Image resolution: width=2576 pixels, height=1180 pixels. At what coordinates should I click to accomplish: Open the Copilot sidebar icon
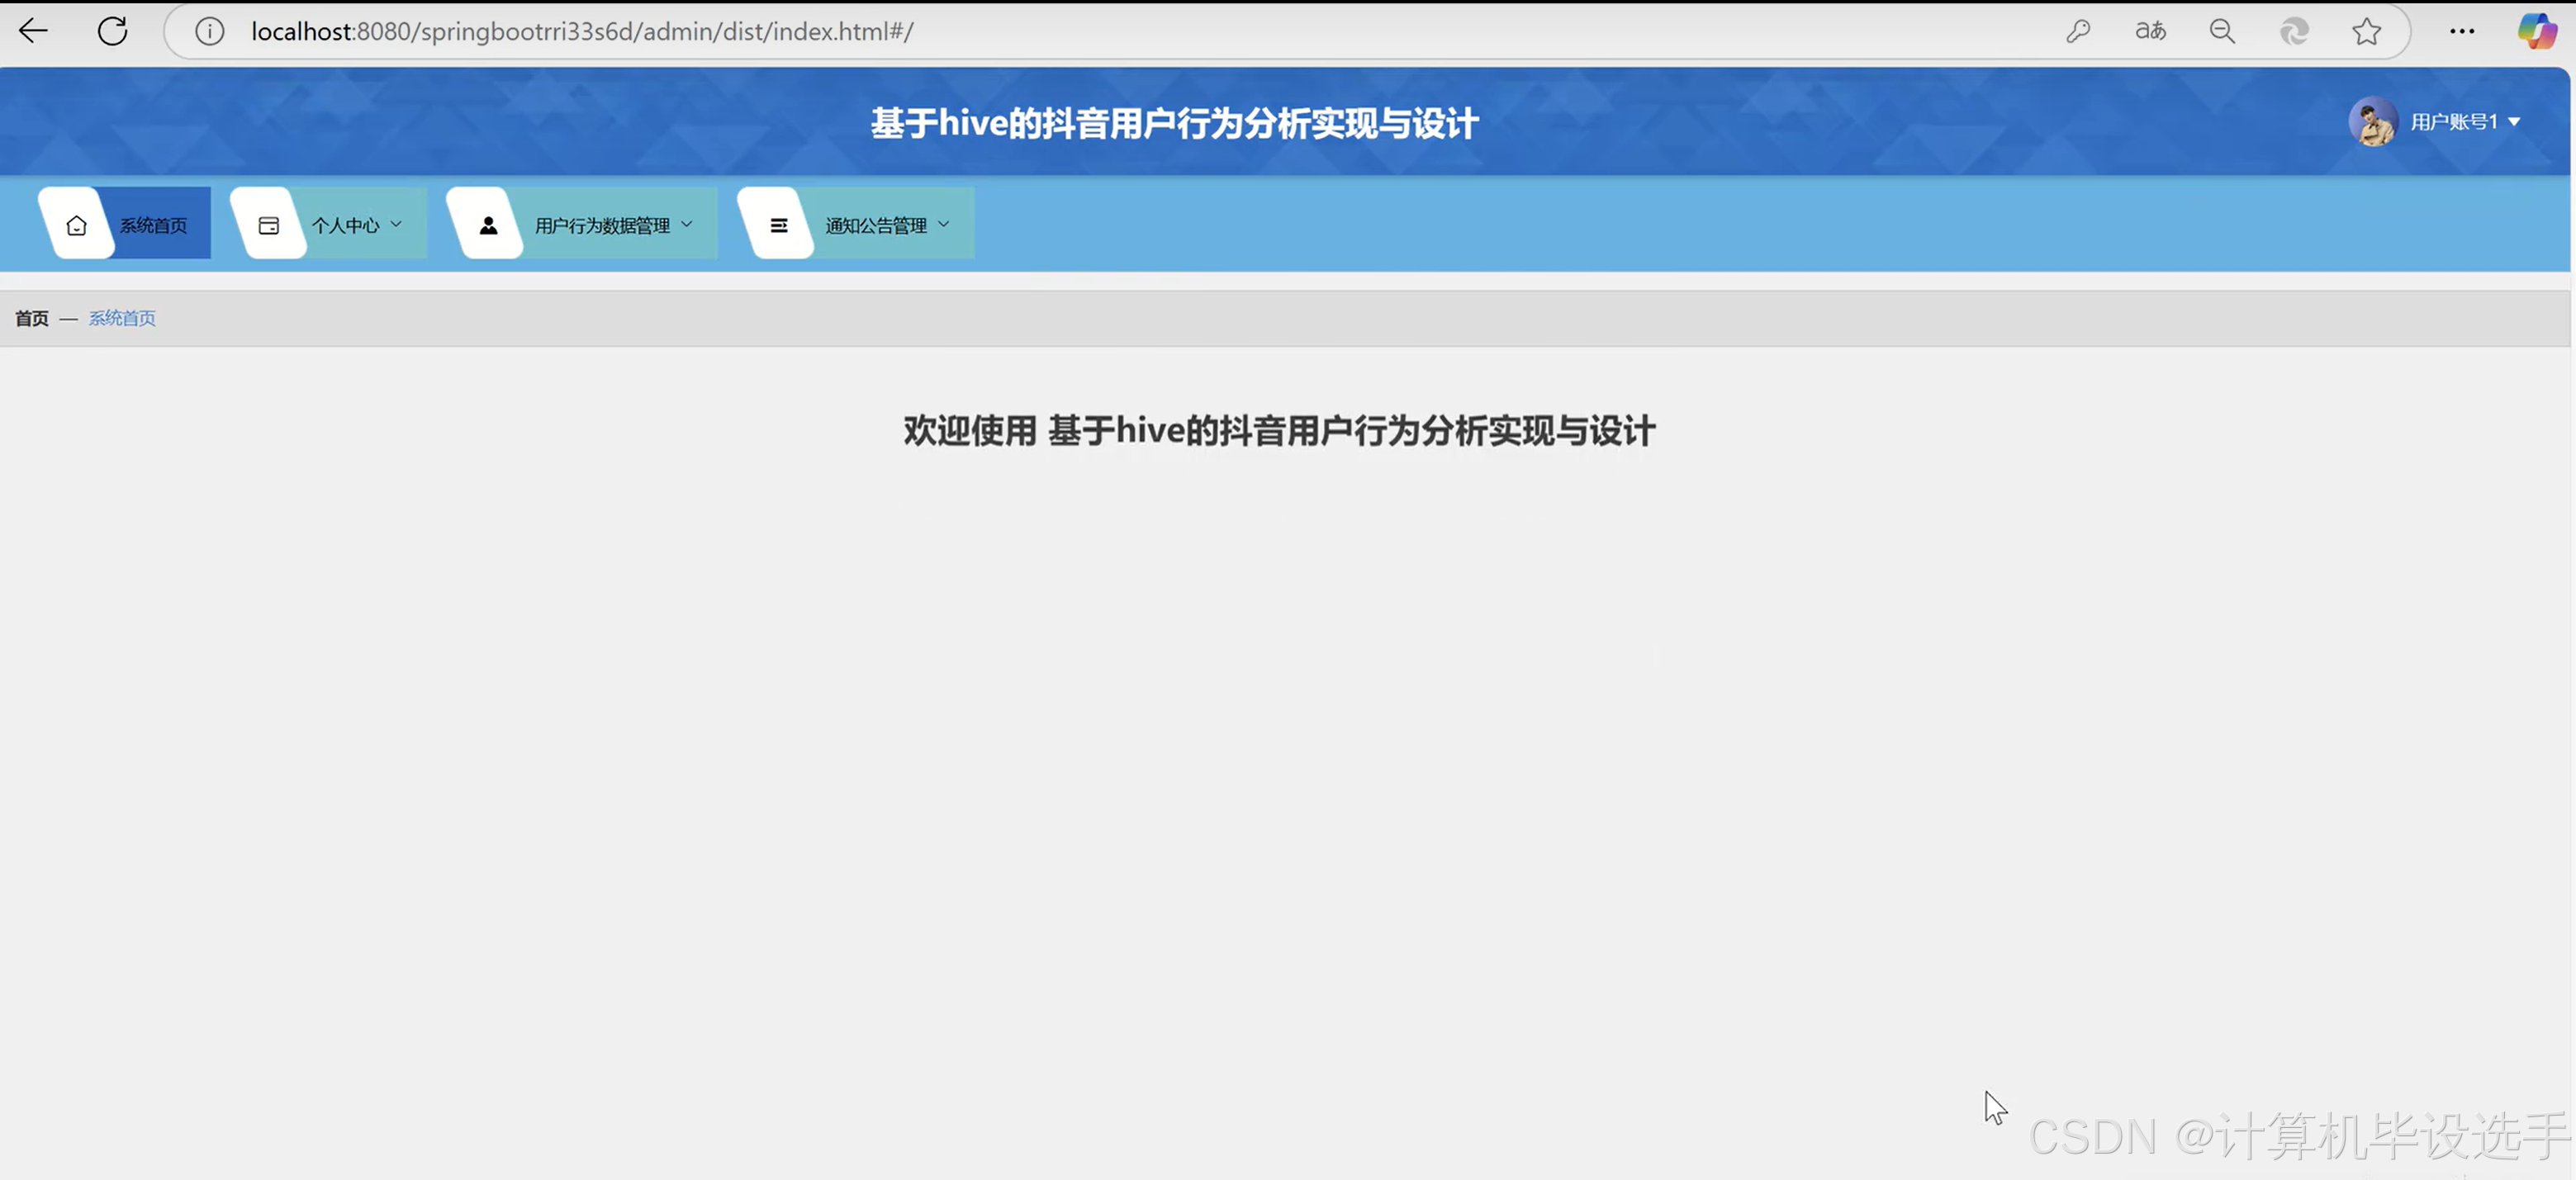pos(2537,31)
